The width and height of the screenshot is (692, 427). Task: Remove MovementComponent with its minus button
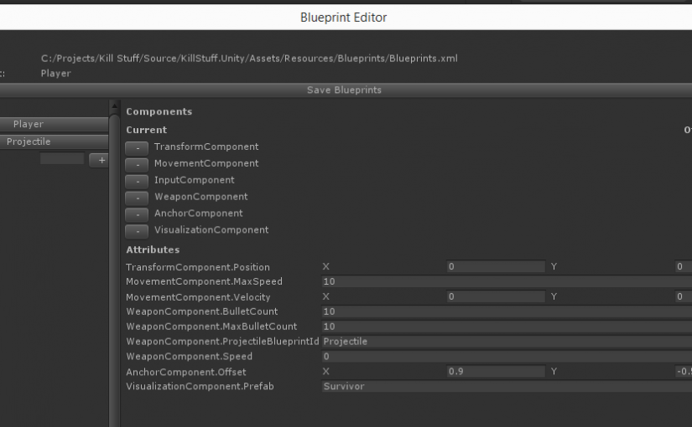tap(137, 164)
